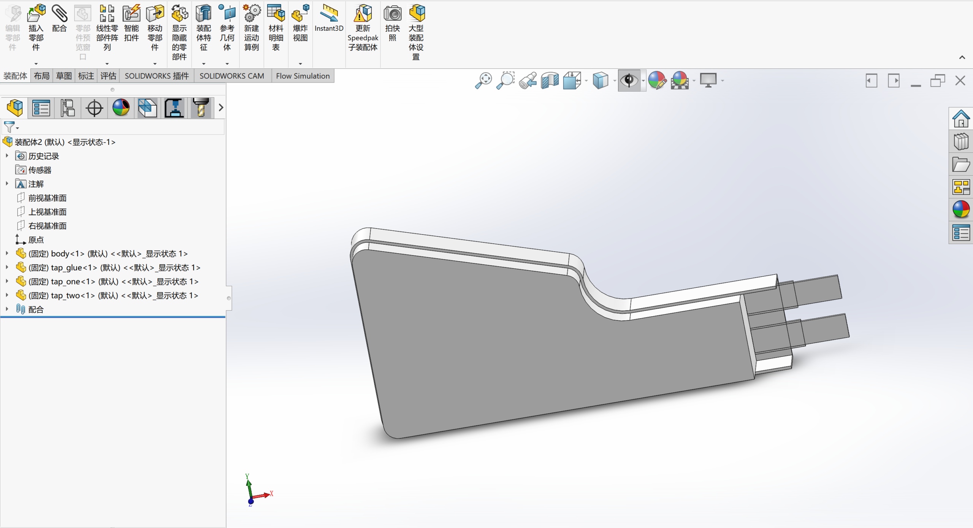Image resolution: width=973 pixels, height=528 pixels.
Task: Open View Palette task pane icon
Action: tap(961, 187)
